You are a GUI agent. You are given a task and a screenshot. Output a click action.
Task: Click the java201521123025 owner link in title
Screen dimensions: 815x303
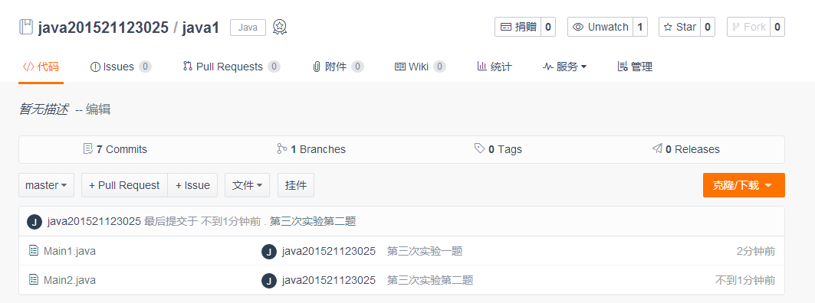tap(103, 27)
